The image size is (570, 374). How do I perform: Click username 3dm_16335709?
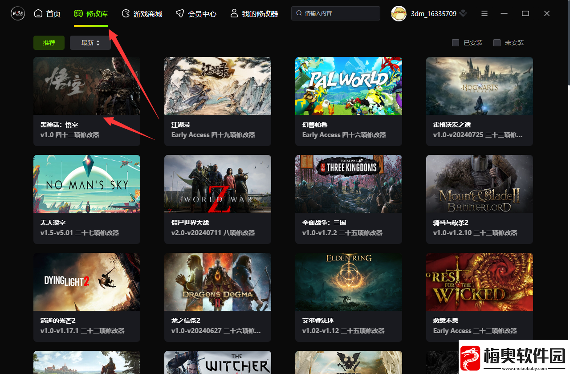[434, 14]
